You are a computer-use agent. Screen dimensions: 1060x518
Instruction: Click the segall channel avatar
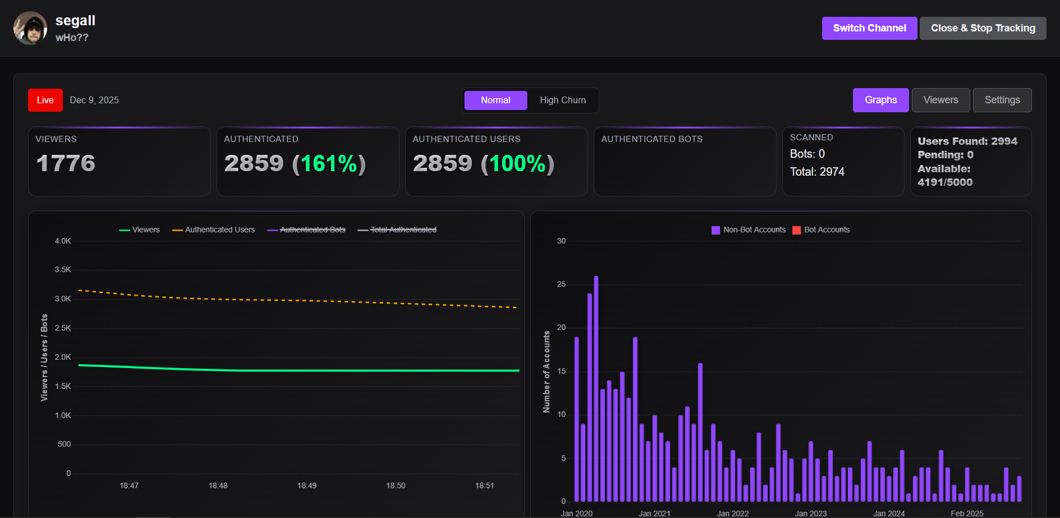tap(30, 28)
